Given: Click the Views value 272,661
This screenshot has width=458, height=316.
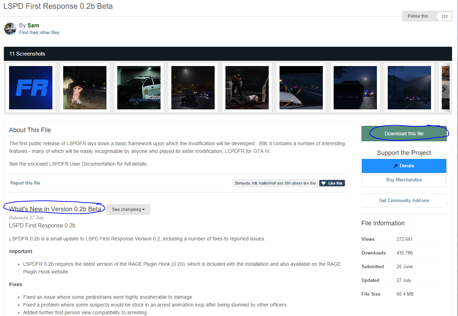Looking at the screenshot, I should point(405,239).
